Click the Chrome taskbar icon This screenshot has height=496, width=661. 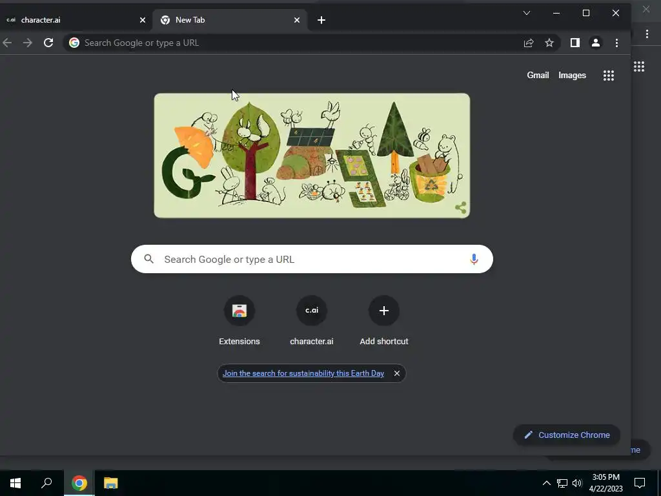79,483
